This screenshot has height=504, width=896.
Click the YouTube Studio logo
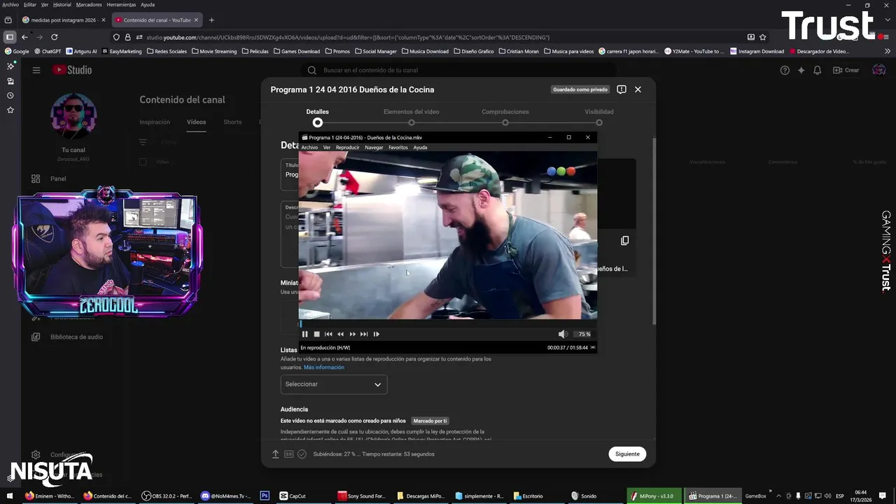[71, 70]
